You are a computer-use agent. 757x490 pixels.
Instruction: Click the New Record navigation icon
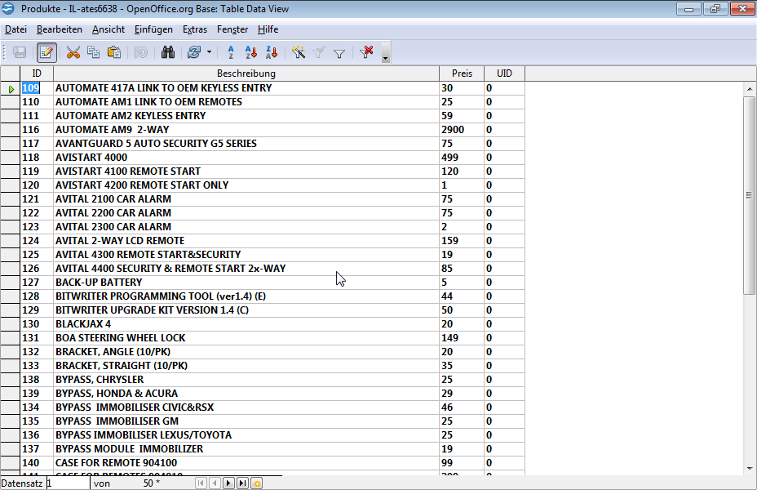257,483
